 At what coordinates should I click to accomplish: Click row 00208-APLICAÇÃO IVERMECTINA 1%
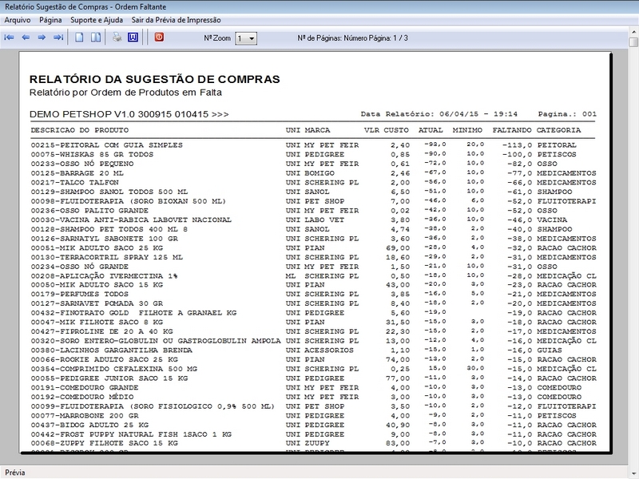tap(313, 276)
